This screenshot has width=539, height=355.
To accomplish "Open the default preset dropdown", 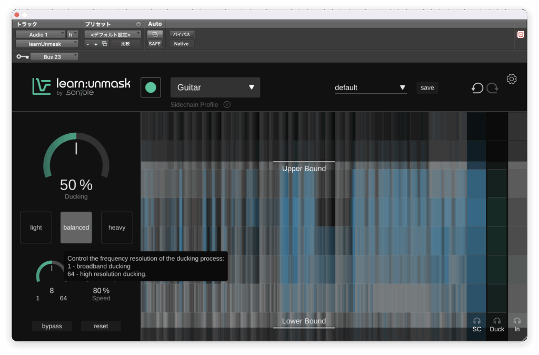I will coord(371,88).
